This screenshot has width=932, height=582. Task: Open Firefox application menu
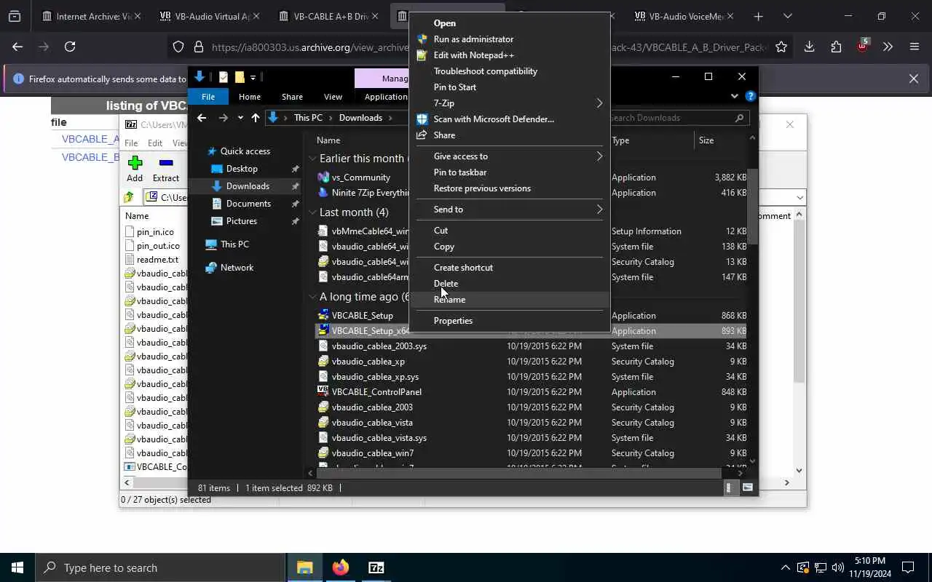tap(915, 47)
